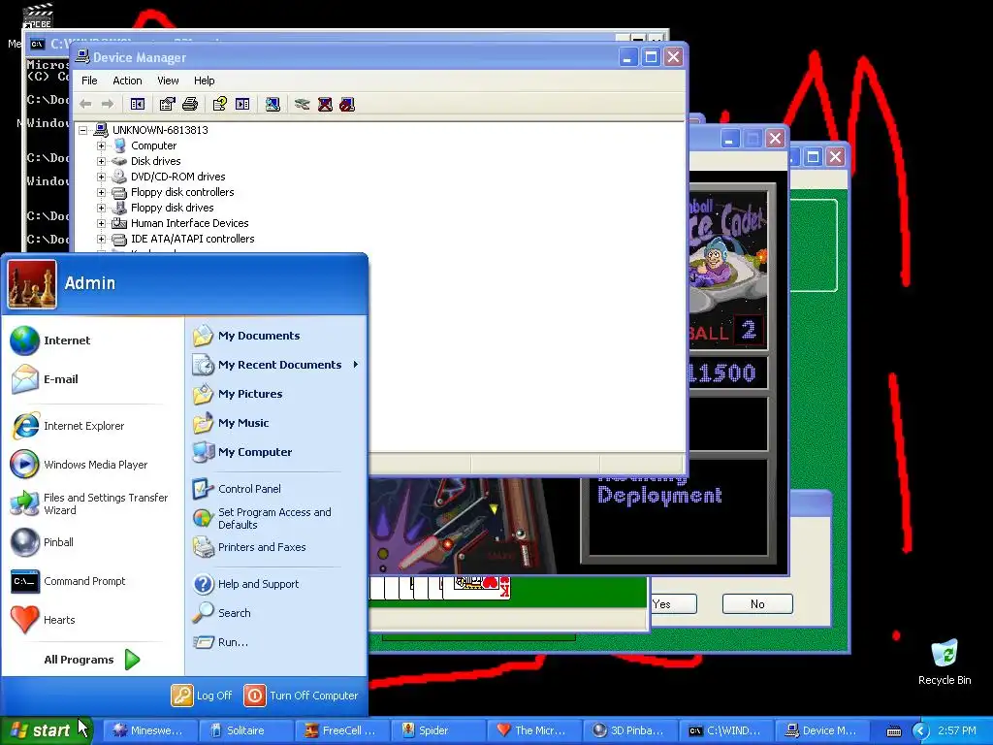This screenshot has width=993, height=745.
Task: Click the Forward arrow in Device Manager toolbar
Action: 108,104
